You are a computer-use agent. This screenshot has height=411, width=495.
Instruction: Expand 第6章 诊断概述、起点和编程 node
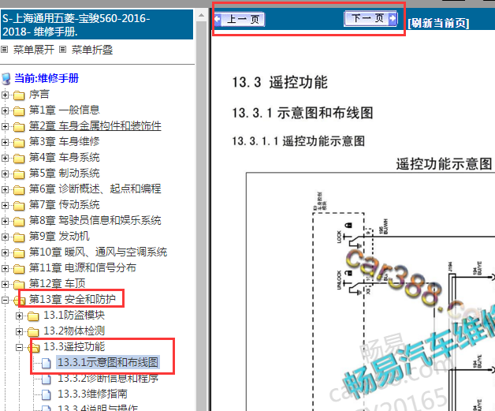point(5,189)
